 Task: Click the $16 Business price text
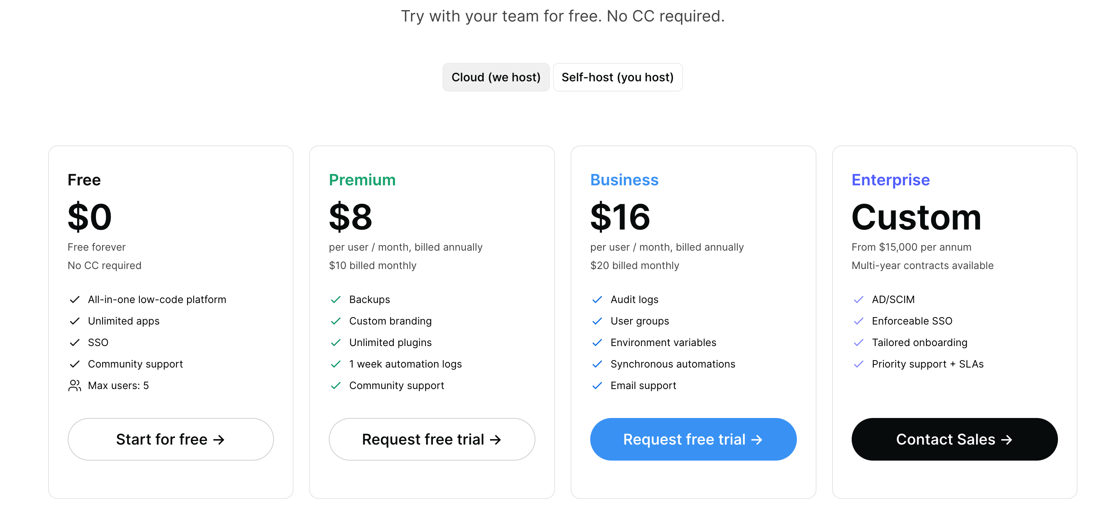click(x=620, y=217)
